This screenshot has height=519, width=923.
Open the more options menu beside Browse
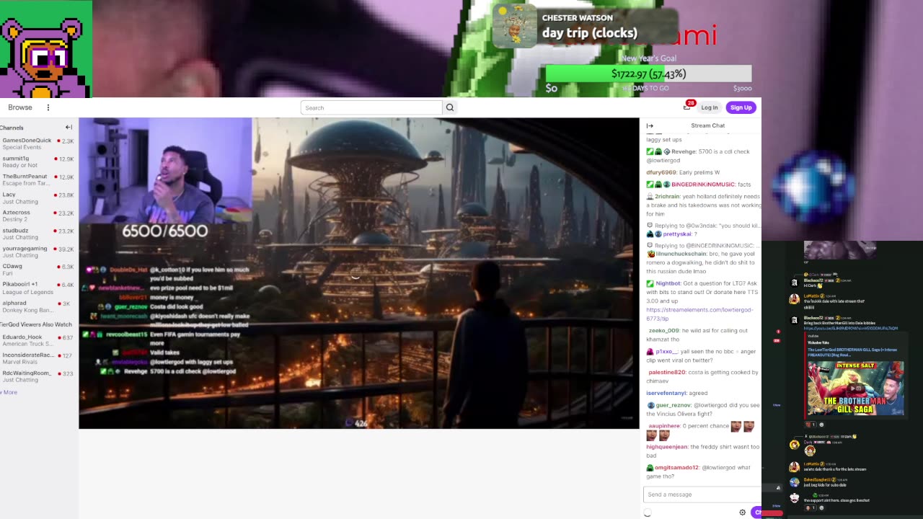click(x=48, y=107)
